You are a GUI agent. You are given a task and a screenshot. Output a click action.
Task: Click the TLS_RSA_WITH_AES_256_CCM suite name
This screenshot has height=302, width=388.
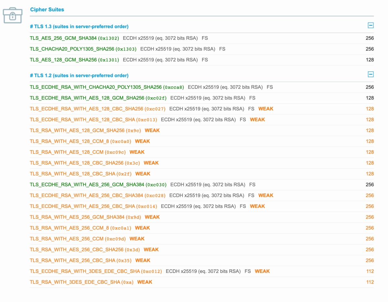pos(67,239)
